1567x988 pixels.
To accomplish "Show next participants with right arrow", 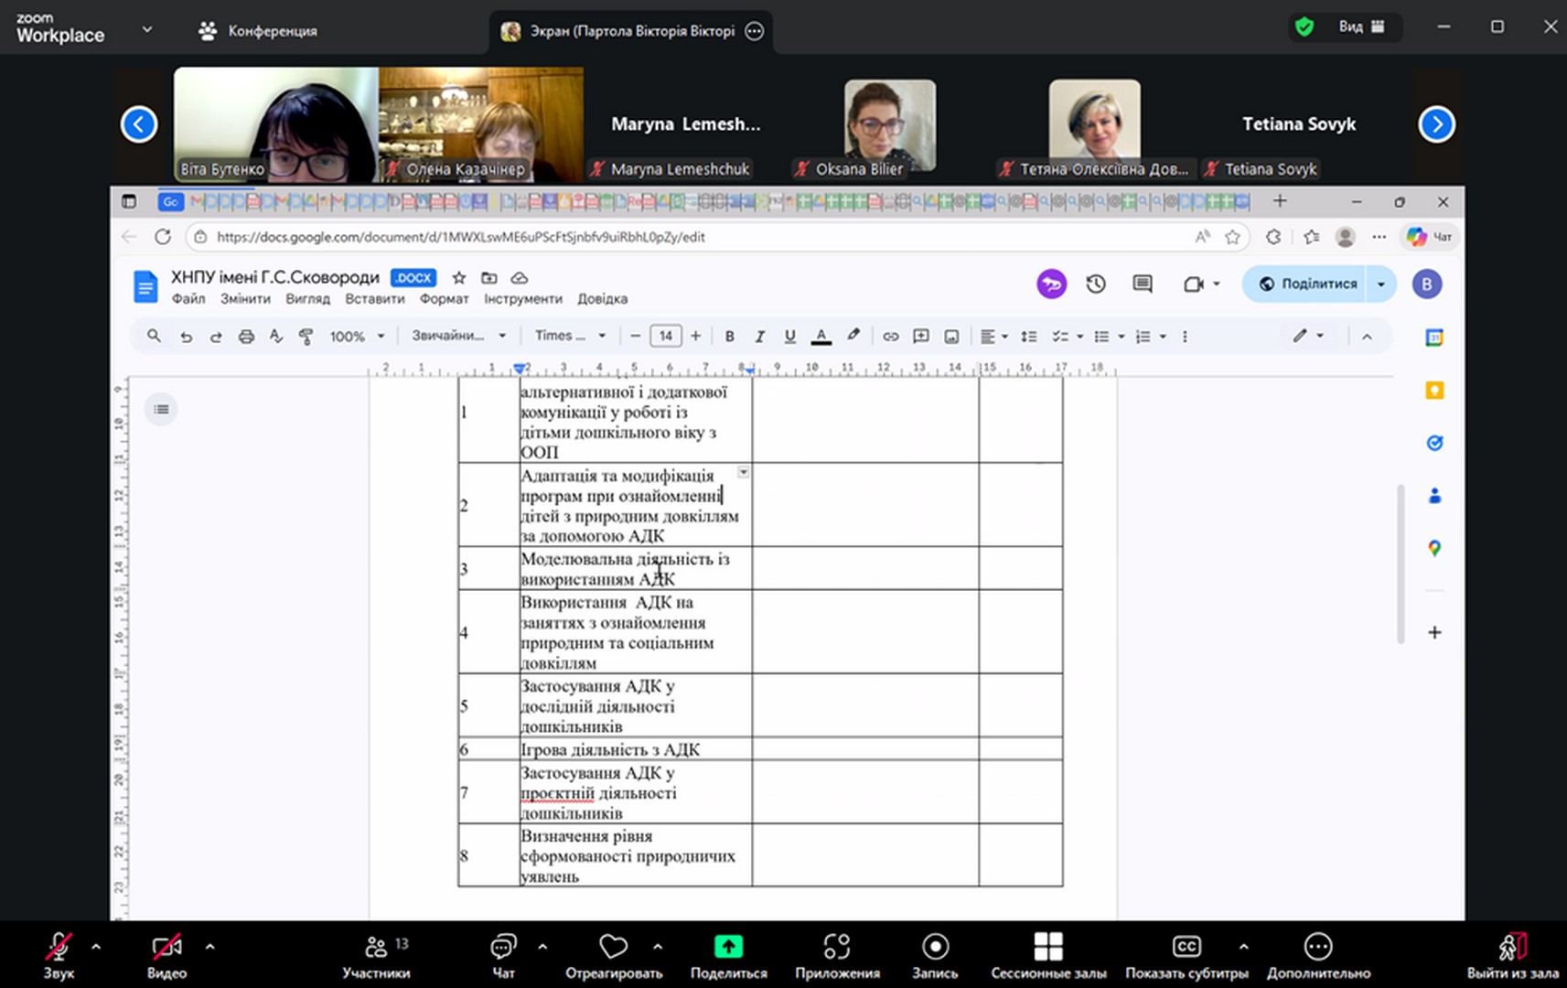I will (x=1436, y=124).
